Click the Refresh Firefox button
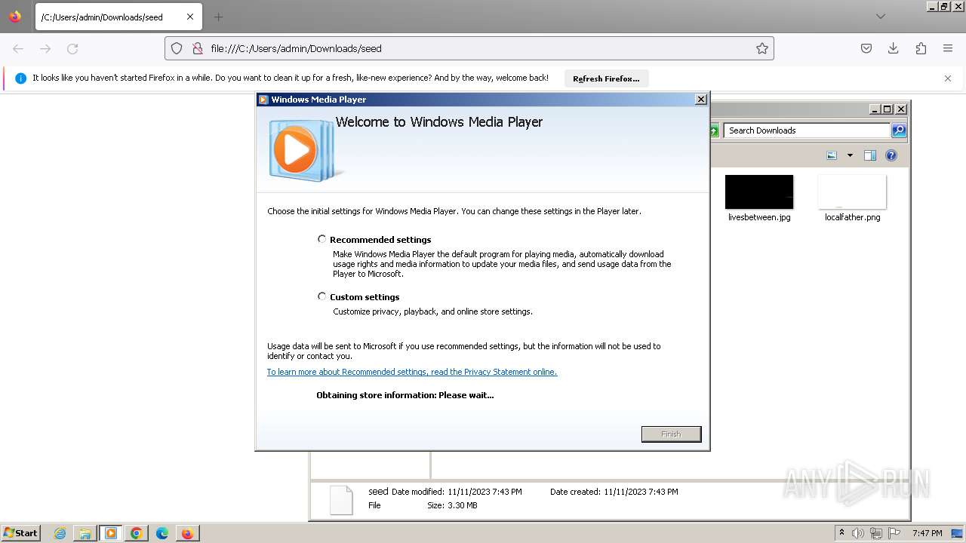The height and width of the screenshot is (543, 966). coord(606,78)
